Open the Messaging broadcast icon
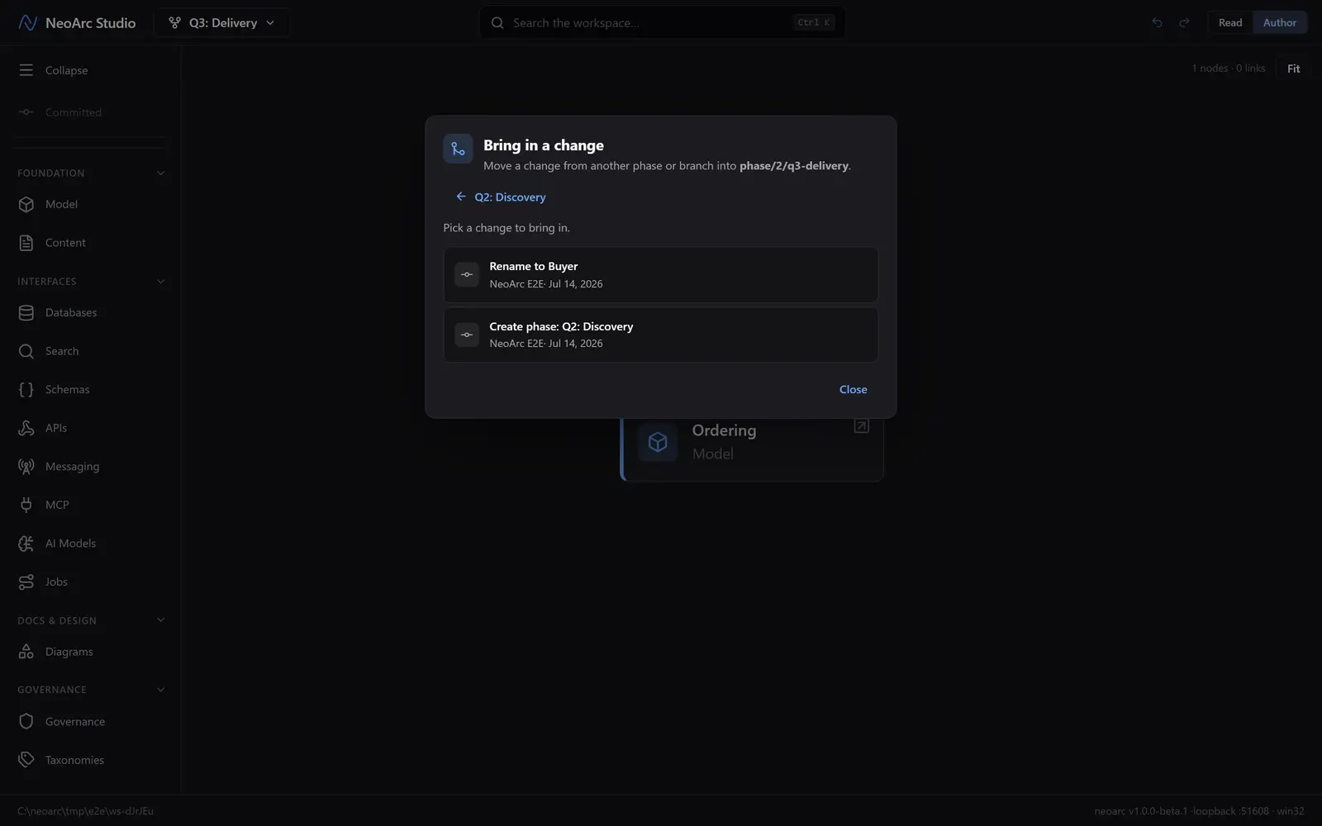Image resolution: width=1322 pixels, height=826 pixels. [26, 467]
